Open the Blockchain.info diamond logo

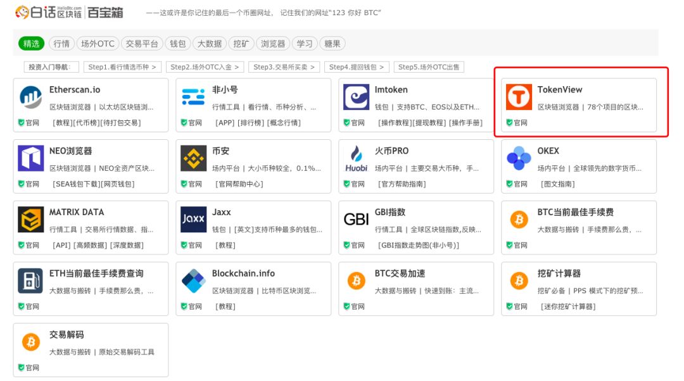pyautogui.click(x=193, y=281)
